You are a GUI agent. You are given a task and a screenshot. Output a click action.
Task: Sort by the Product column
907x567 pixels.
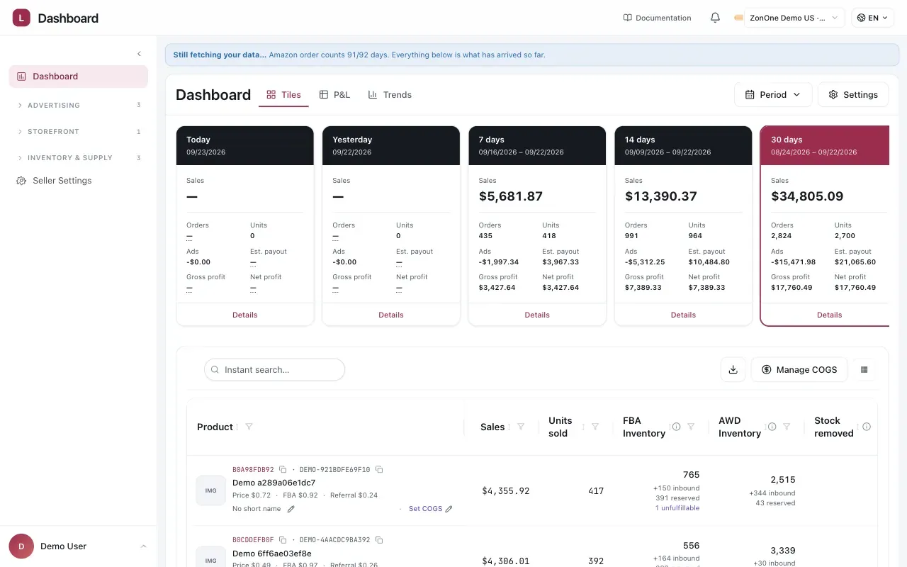(237, 427)
